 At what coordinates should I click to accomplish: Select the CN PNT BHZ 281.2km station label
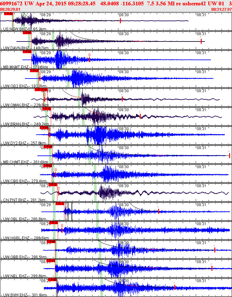pos(24,200)
